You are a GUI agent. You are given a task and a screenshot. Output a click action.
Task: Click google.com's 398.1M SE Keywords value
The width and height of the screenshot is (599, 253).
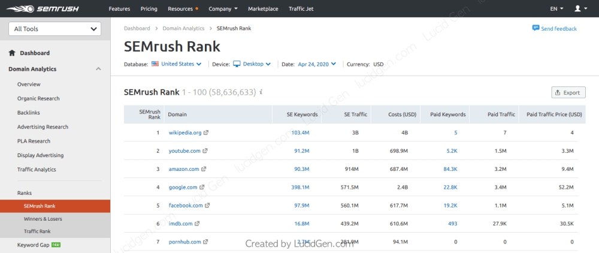(x=300, y=187)
